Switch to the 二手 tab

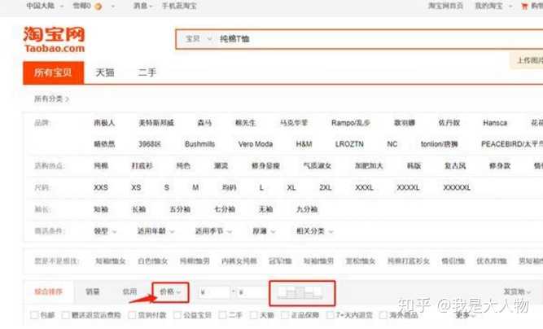[x=147, y=72]
